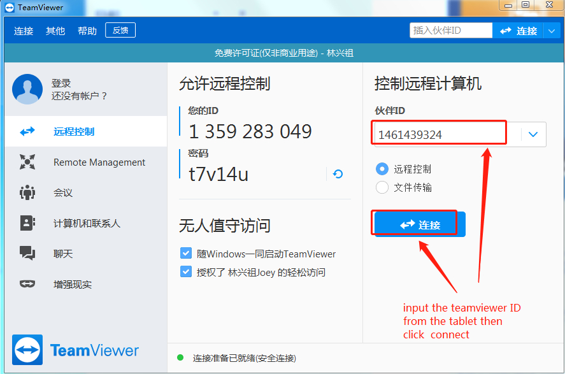Click the top-right 连接 button
Screen dimensions: 565x374
[517, 31]
